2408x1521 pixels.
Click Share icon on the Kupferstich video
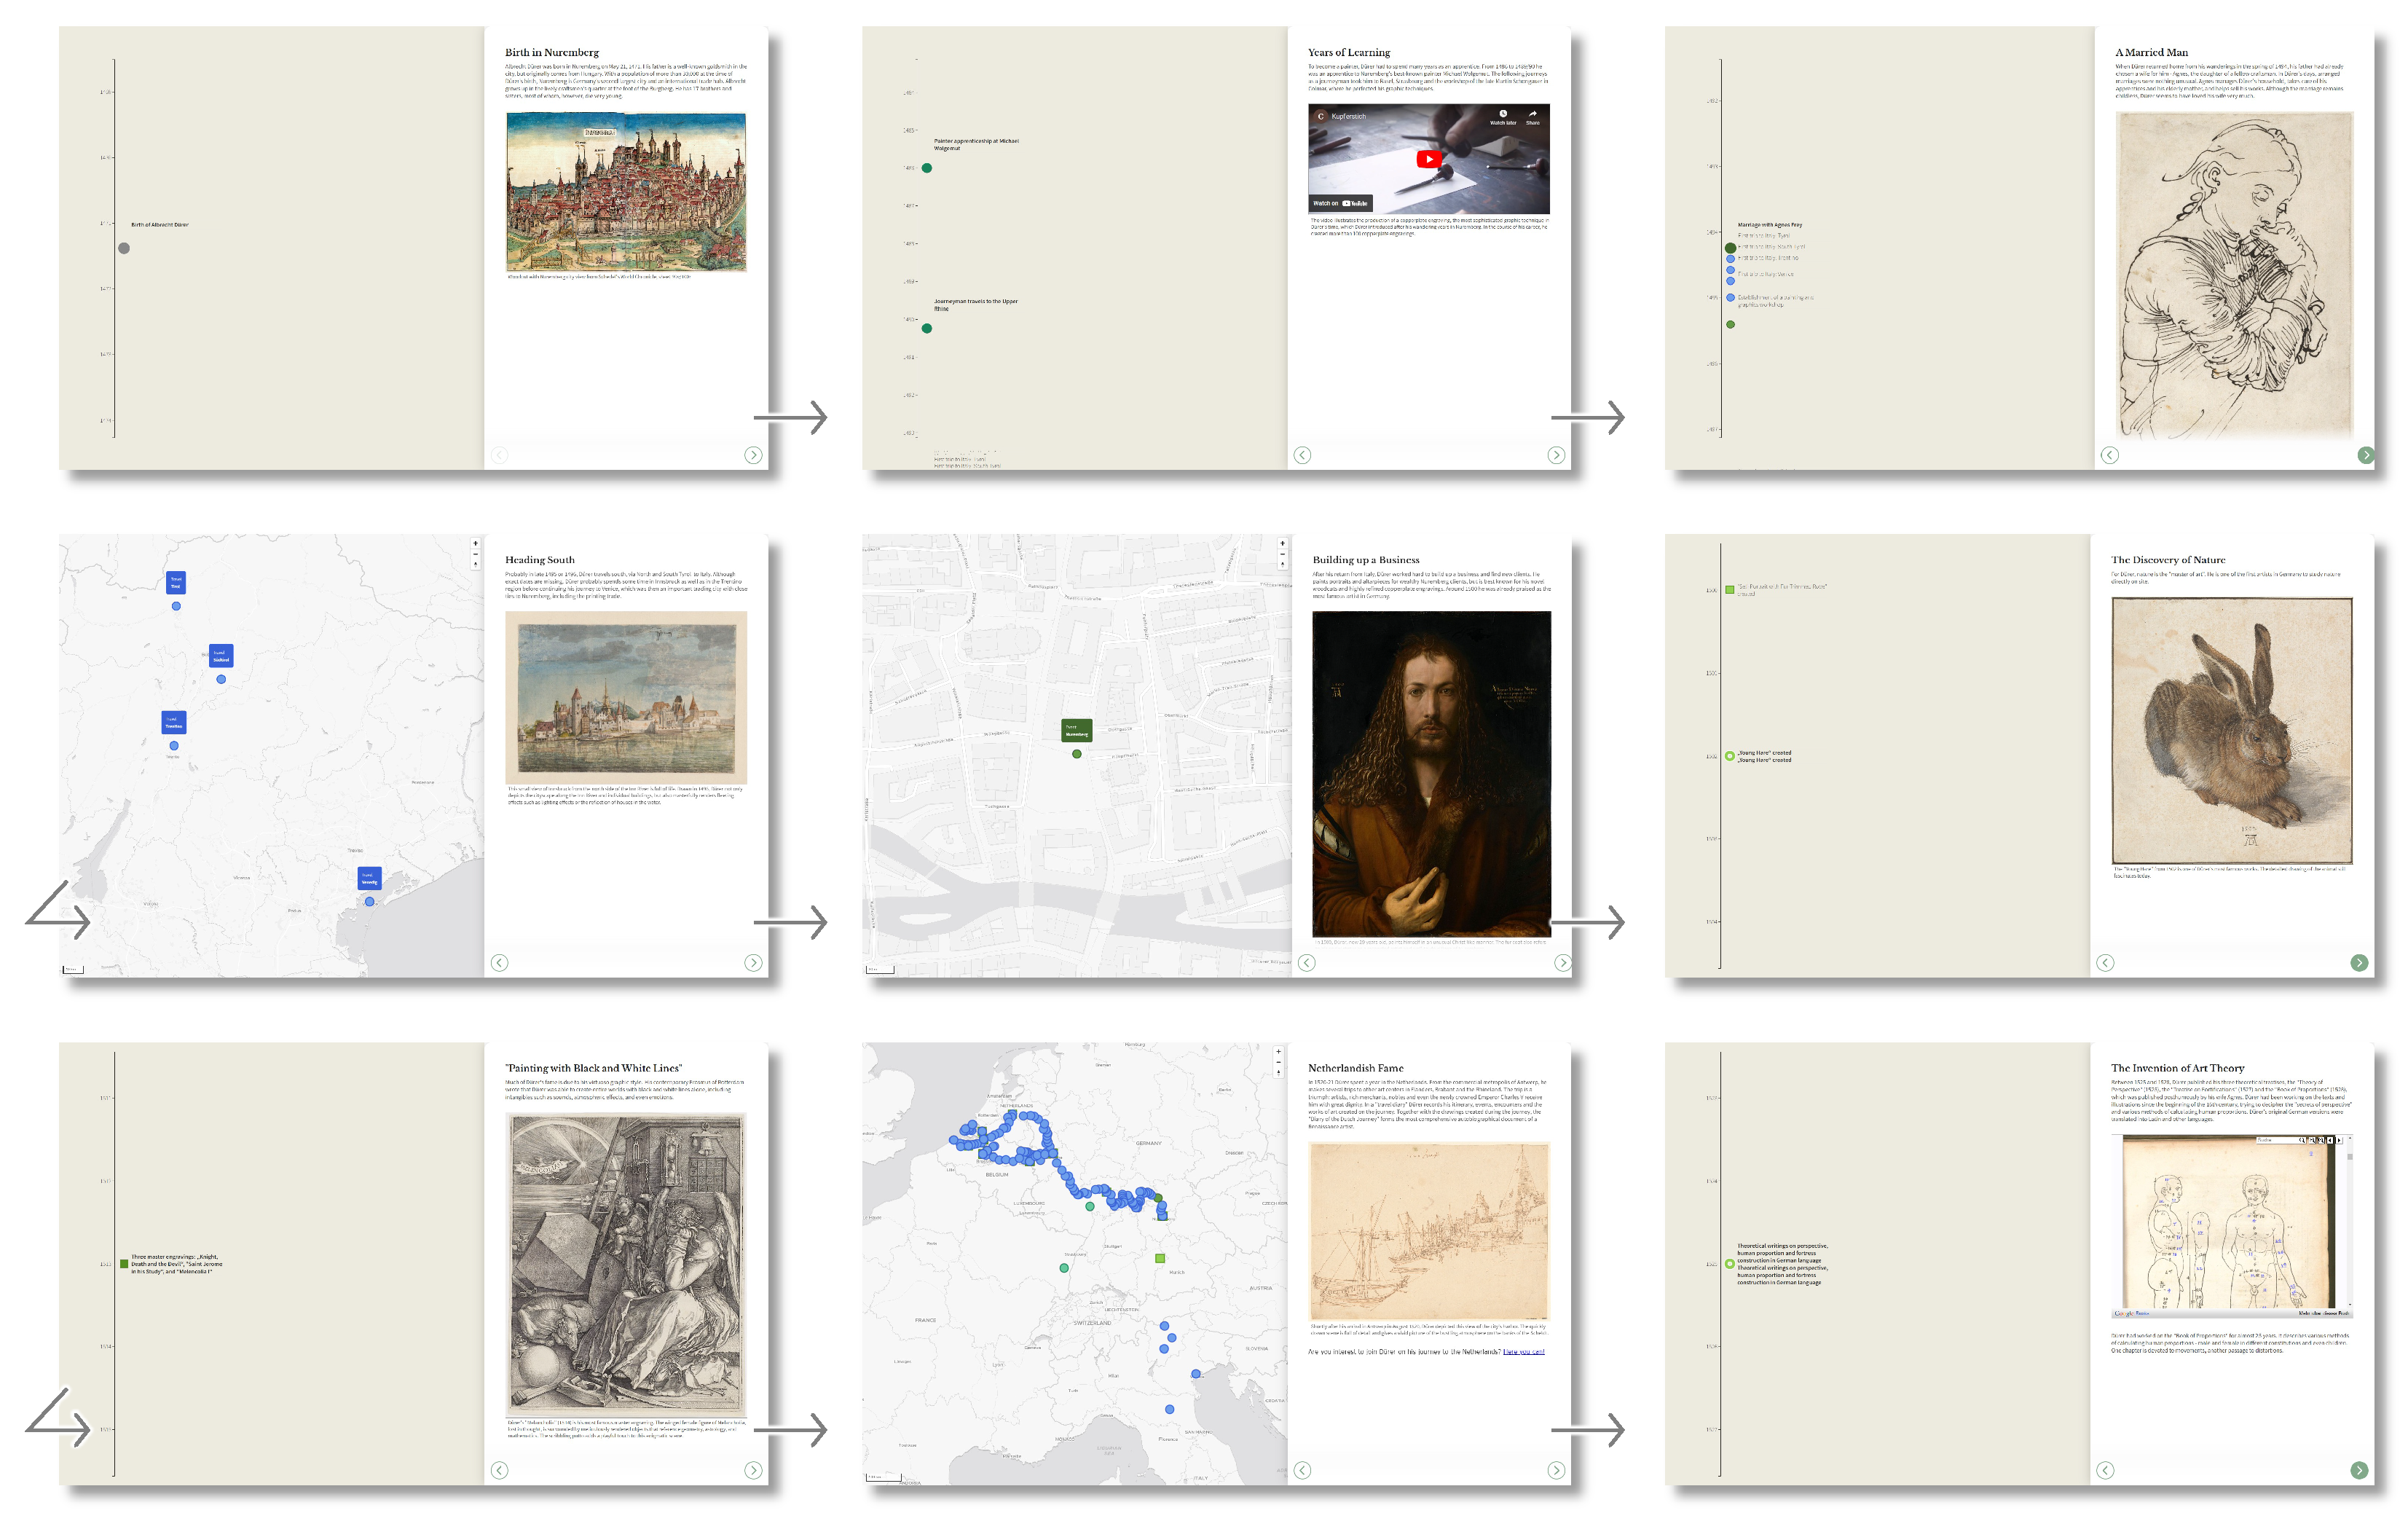(x=1532, y=114)
